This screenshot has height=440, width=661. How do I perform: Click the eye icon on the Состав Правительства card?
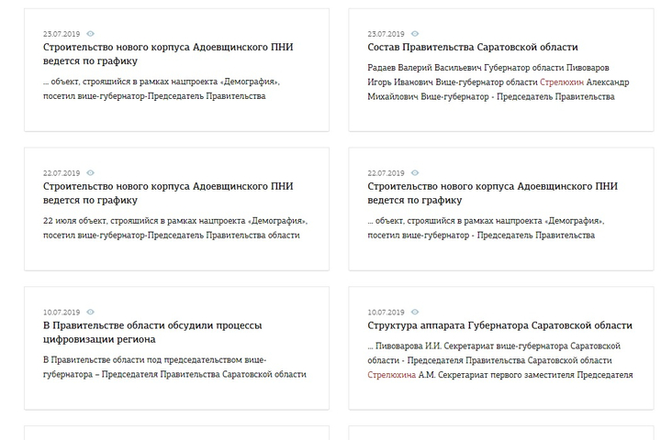click(x=415, y=34)
